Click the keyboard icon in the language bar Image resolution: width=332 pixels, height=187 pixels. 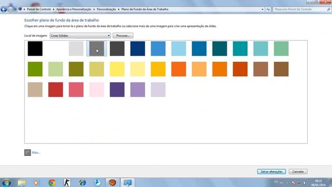[281, 182]
